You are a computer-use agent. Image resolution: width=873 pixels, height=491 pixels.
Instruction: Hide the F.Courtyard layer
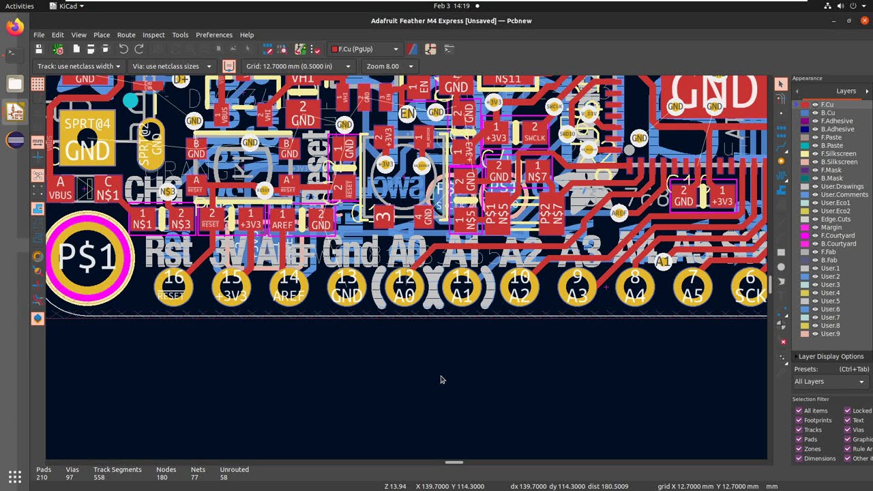[x=814, y=235]
